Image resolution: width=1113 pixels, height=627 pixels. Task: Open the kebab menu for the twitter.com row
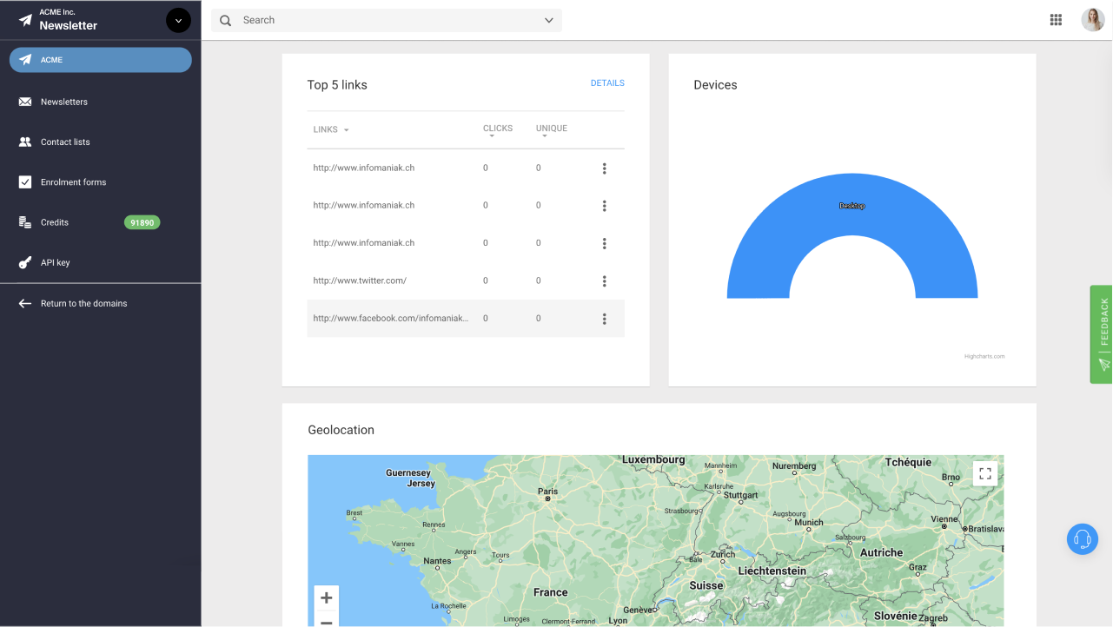tap(604, 280)
